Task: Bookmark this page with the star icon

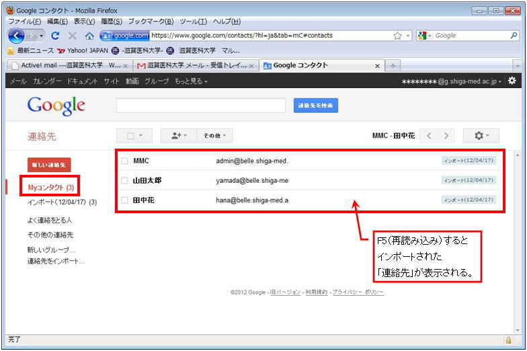Action: [397, 36]
